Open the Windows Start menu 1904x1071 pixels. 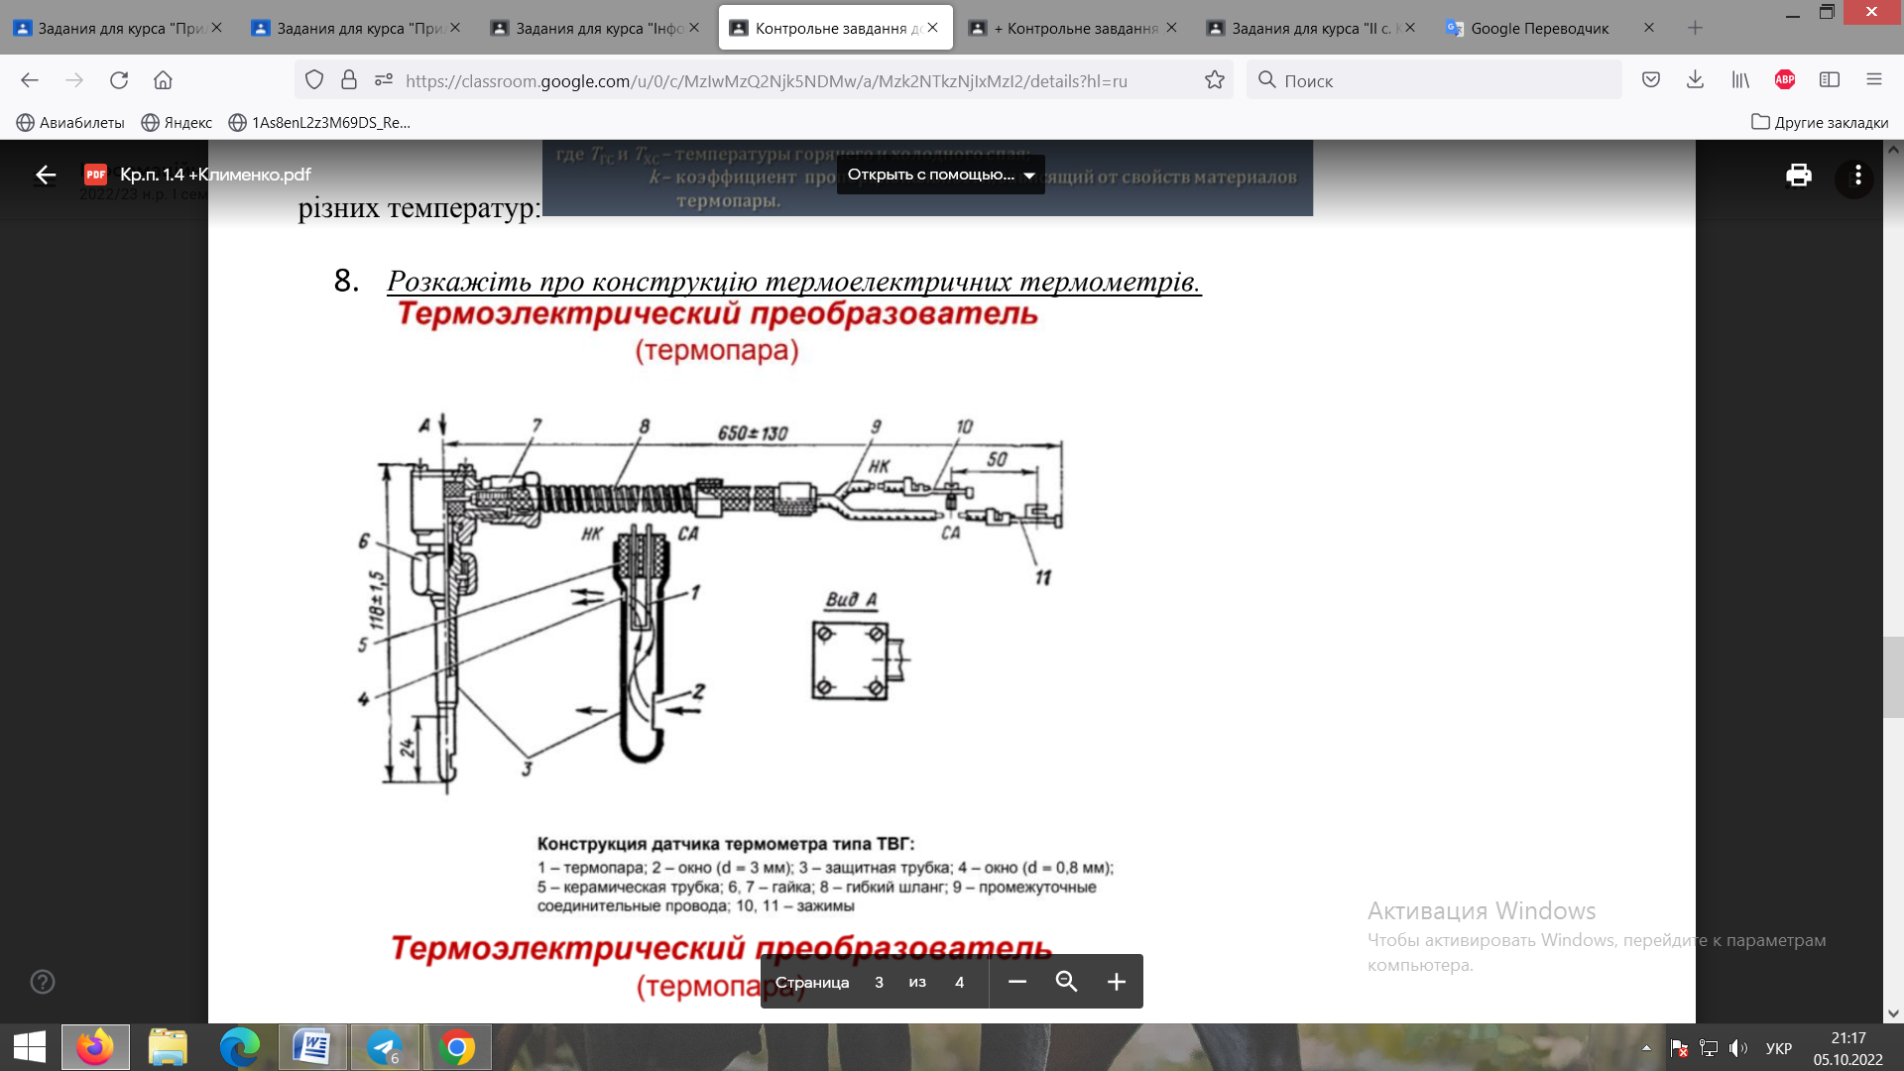click(30, 1047)
